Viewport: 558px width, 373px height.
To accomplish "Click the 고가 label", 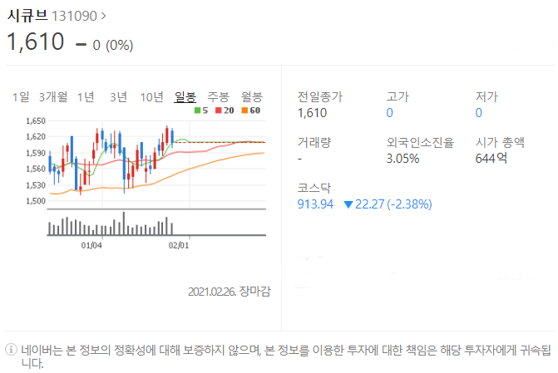I will (x=398, y=96).
